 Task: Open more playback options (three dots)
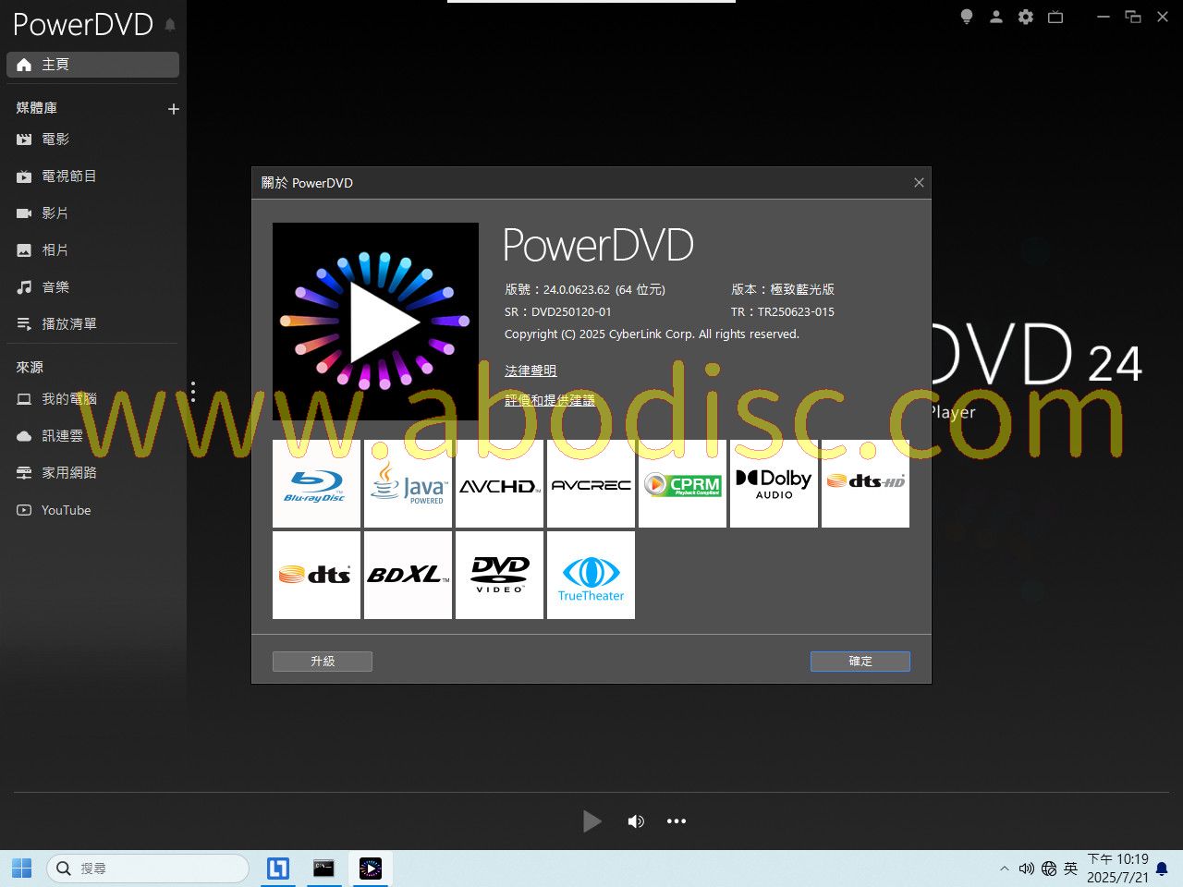(677, 821)
